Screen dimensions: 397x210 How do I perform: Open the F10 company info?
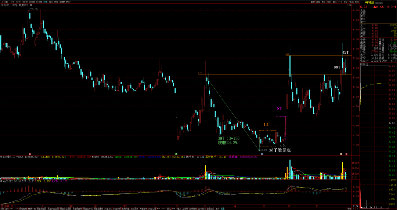click(340, 2)
